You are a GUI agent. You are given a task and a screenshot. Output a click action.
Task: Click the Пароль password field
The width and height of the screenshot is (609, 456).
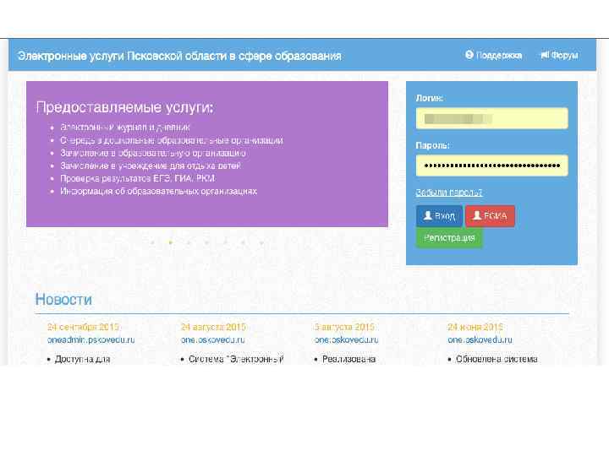491,166
